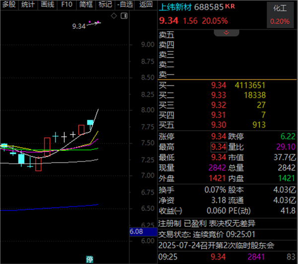Click the 返回 back button
This screenshot has height=264, width=298.
coord(146,4)
